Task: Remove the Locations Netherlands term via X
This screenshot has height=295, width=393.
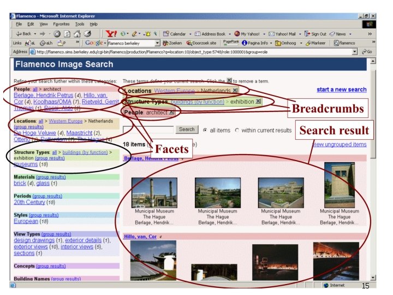Action: pyautogui.click(x=235, y=90)
